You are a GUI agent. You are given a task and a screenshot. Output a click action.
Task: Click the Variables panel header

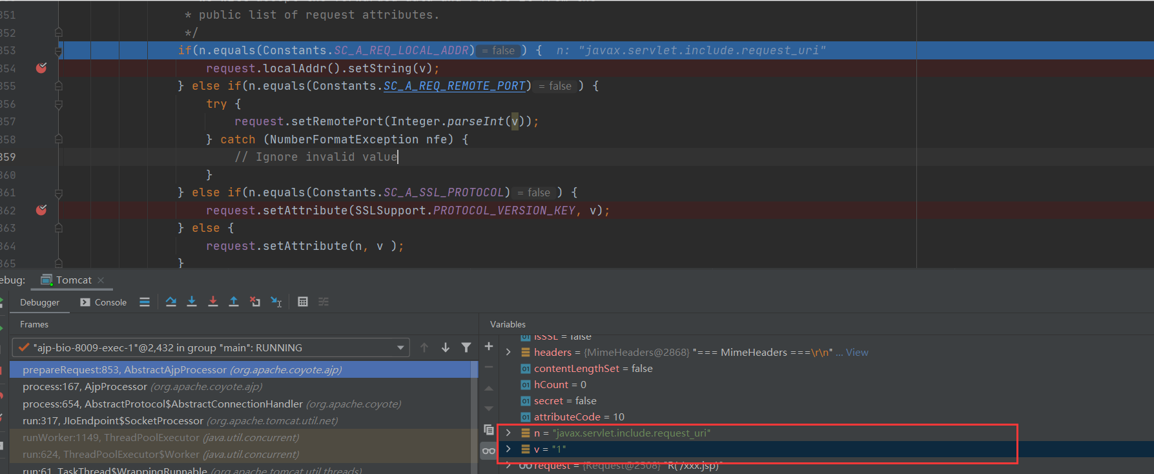click(x=508, y=324)
